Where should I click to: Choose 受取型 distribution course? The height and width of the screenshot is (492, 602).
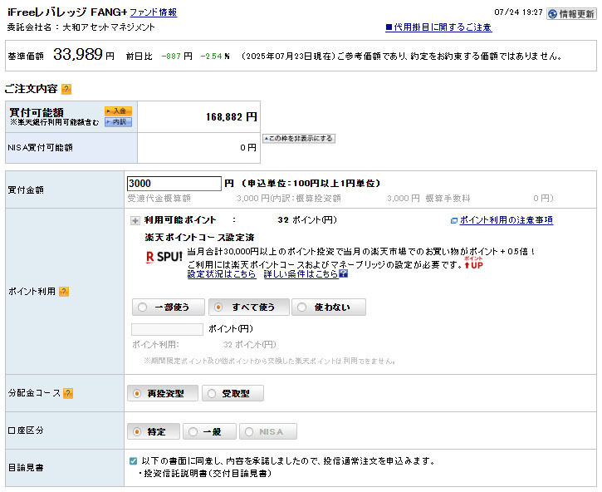coord(237,394)
